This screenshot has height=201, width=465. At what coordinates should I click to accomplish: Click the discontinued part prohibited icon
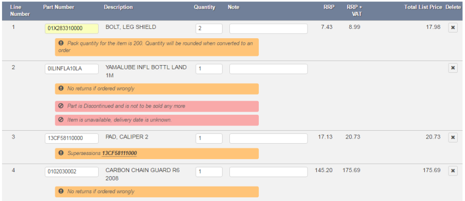61,106
